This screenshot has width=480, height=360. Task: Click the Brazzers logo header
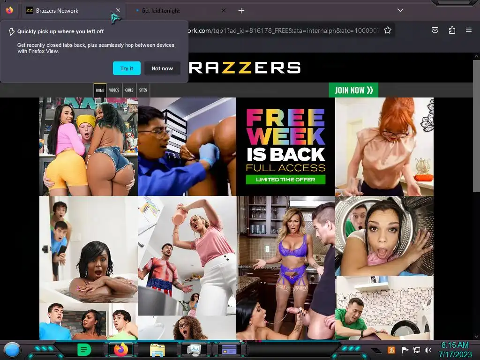245,67
